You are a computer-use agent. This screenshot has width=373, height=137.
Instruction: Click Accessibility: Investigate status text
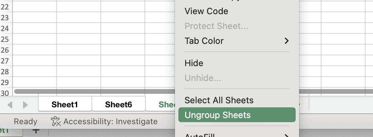click(x=110, y=121)
